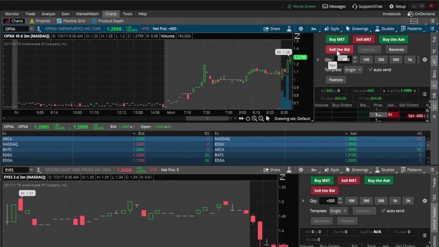The image size is (439, 247).
Task: Open the flask icon in OPXA chart toolbar
Action: coord(289,29)
